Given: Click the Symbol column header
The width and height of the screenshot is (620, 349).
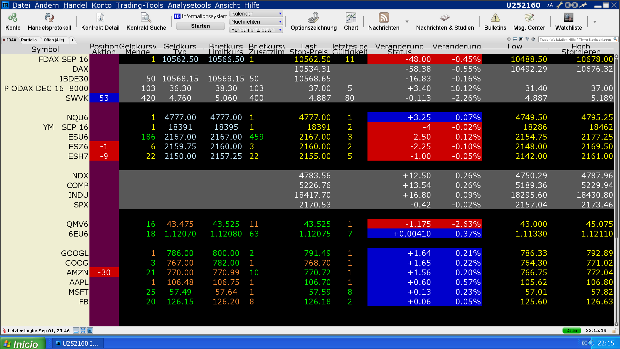Looking at the screenshot, I should pos(45,49).
